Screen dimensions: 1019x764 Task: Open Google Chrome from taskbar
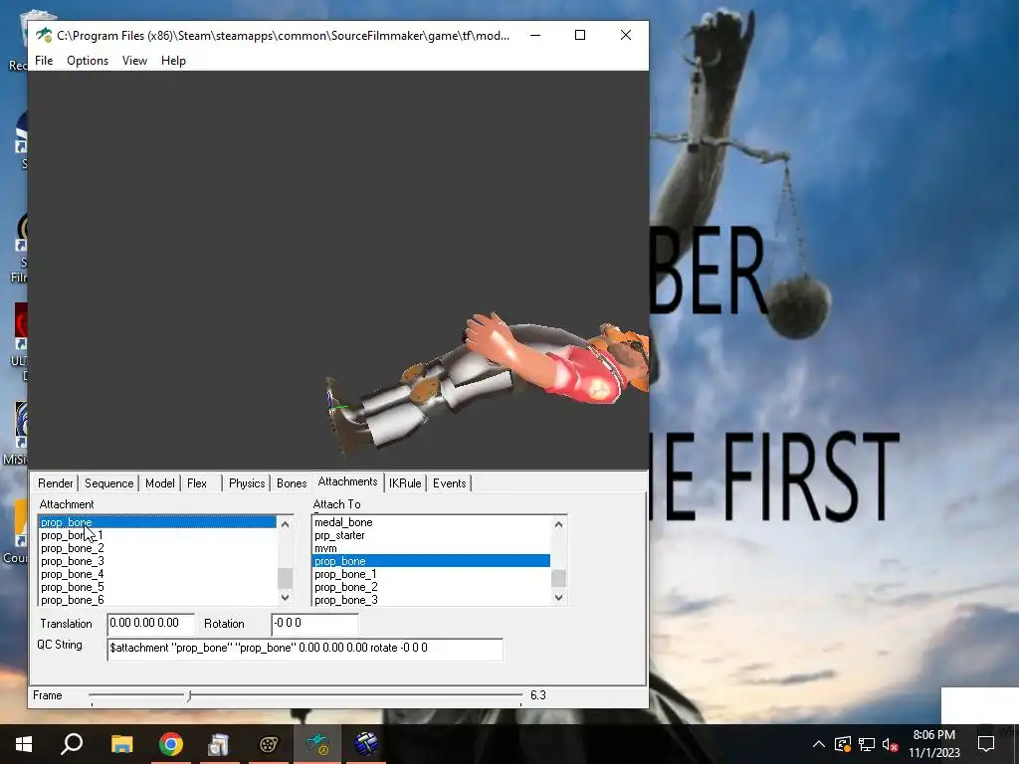coord(171,744)
